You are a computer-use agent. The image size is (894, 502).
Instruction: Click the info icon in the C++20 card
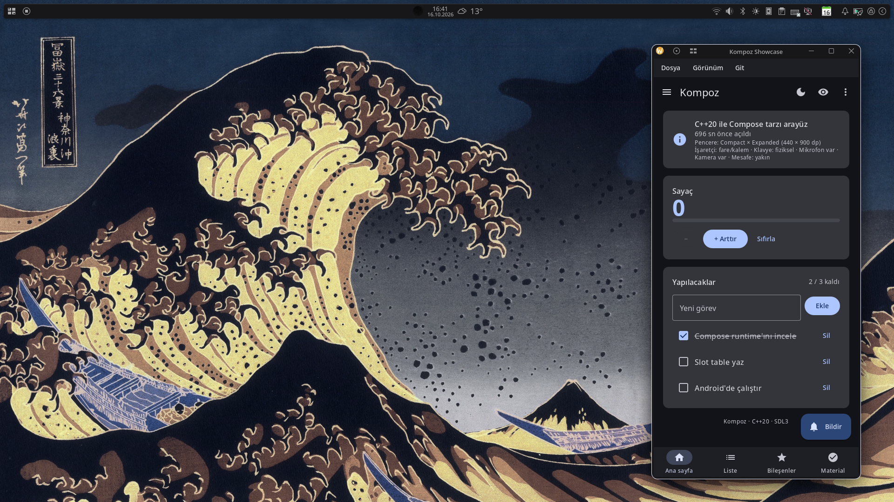tap(680, 139)
